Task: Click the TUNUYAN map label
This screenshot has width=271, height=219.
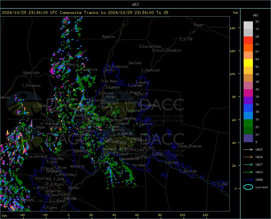Action: tap(70, 199)
